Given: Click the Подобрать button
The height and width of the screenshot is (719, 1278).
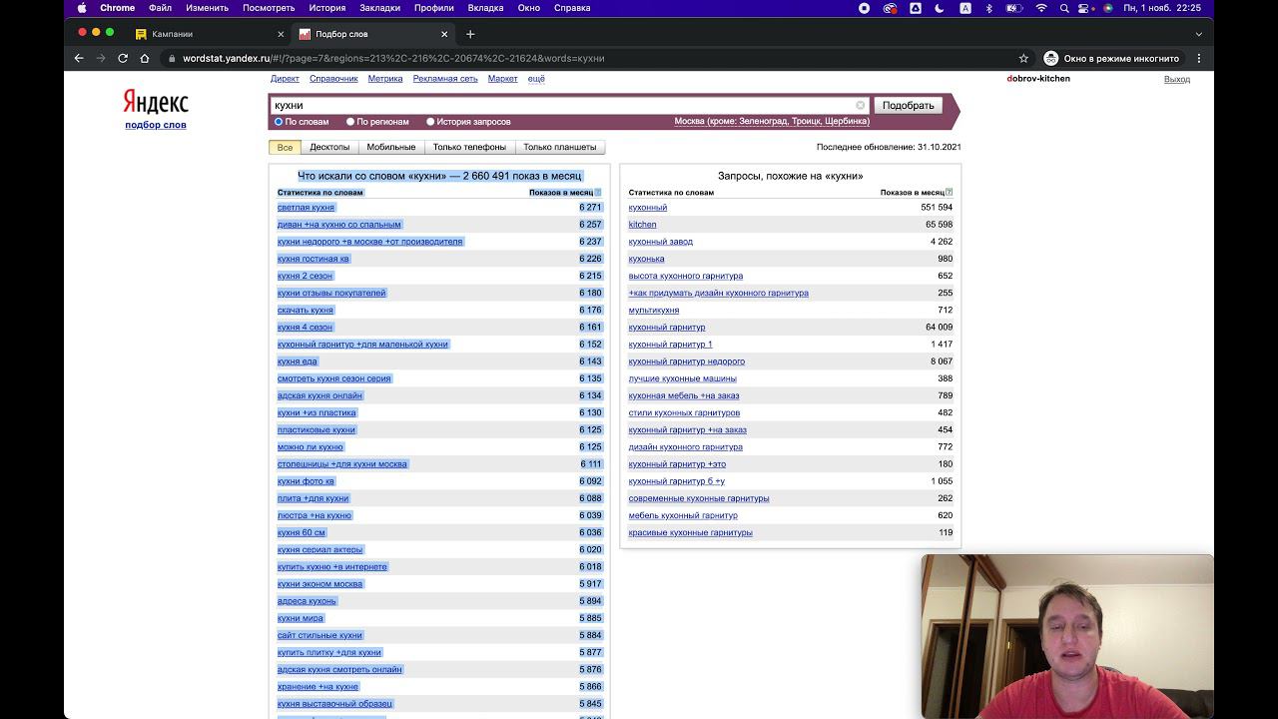Looking at the screenshot, I should [x=909, y=105].
